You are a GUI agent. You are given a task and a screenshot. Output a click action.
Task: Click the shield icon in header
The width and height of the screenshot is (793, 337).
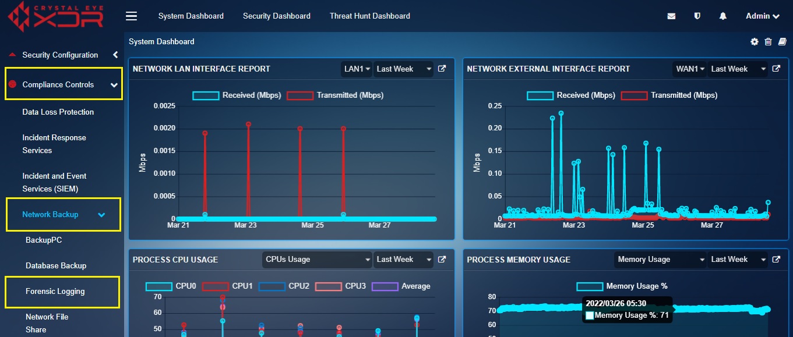pos(697,16)
